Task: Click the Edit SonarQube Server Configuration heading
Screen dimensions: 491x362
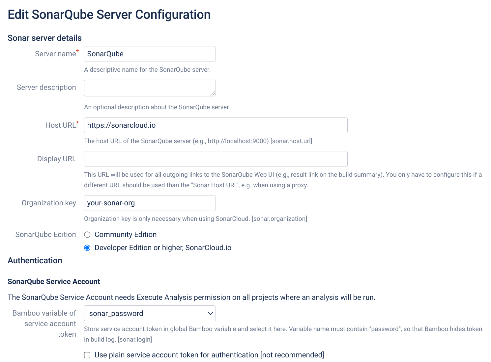Action: click(x=109, y=14)
